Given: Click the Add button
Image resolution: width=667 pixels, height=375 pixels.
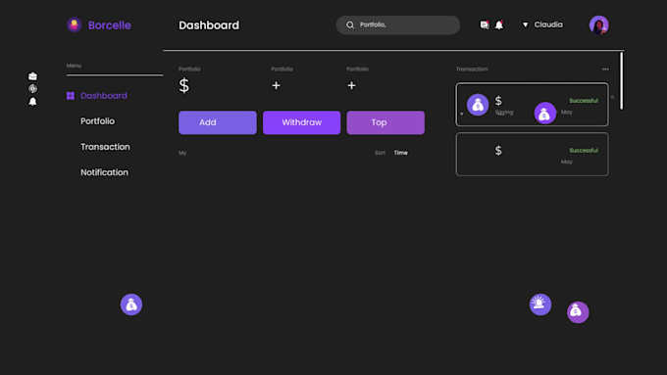Looking at the screenshot, I should pos(218,122).
